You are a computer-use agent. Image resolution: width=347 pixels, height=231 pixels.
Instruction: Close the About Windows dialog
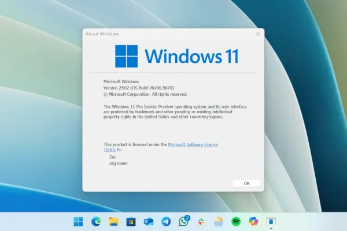pos(258,34)
